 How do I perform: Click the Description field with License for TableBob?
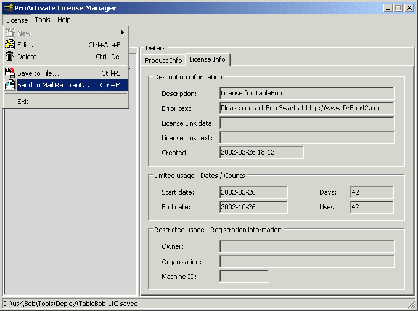307,93
